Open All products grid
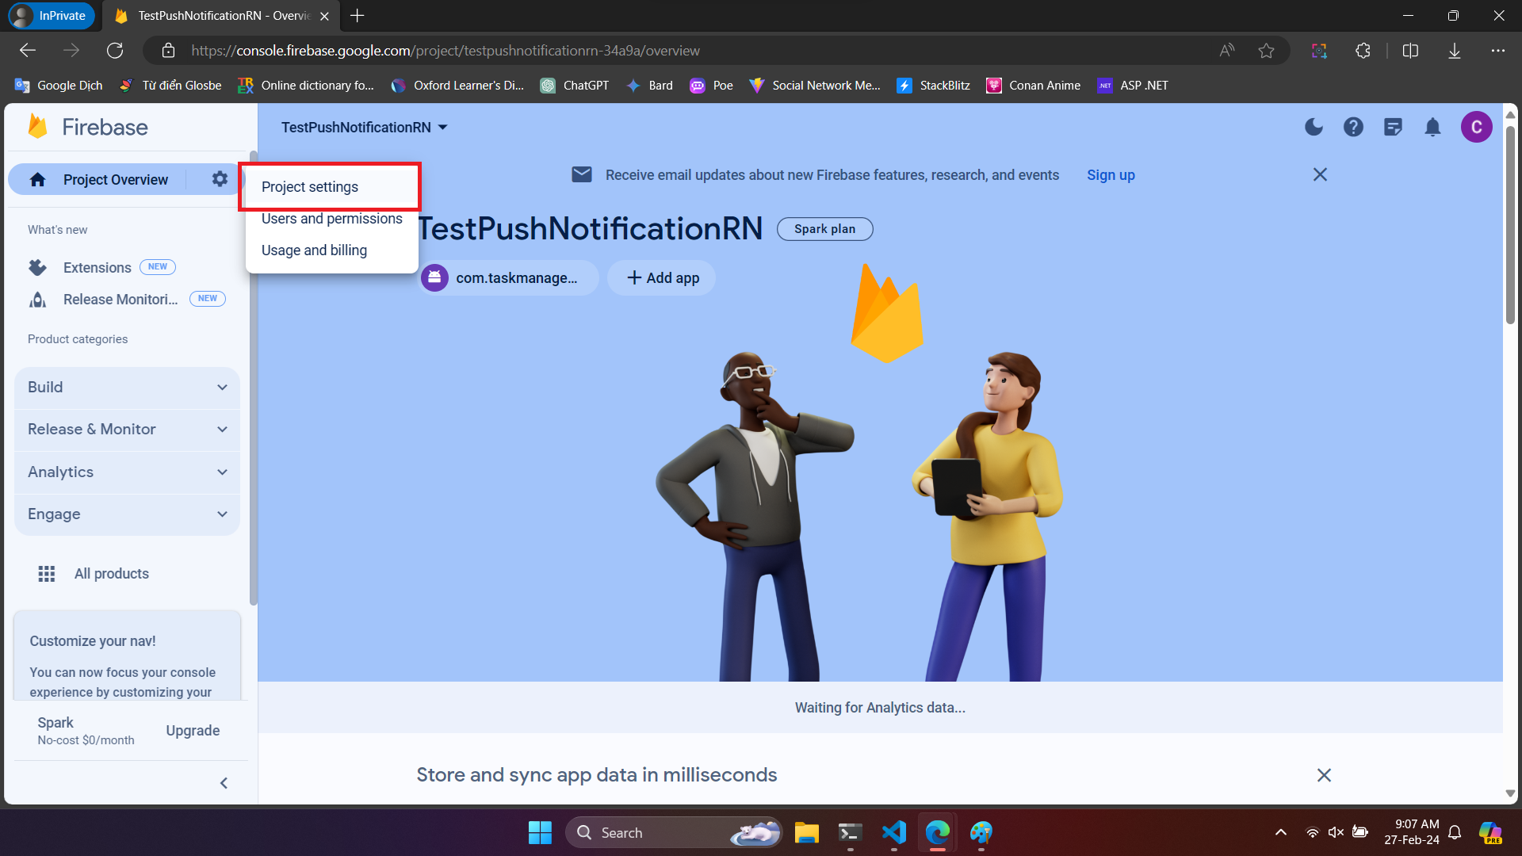Screen dimensions: 1522x856 (x=94, y=574)
